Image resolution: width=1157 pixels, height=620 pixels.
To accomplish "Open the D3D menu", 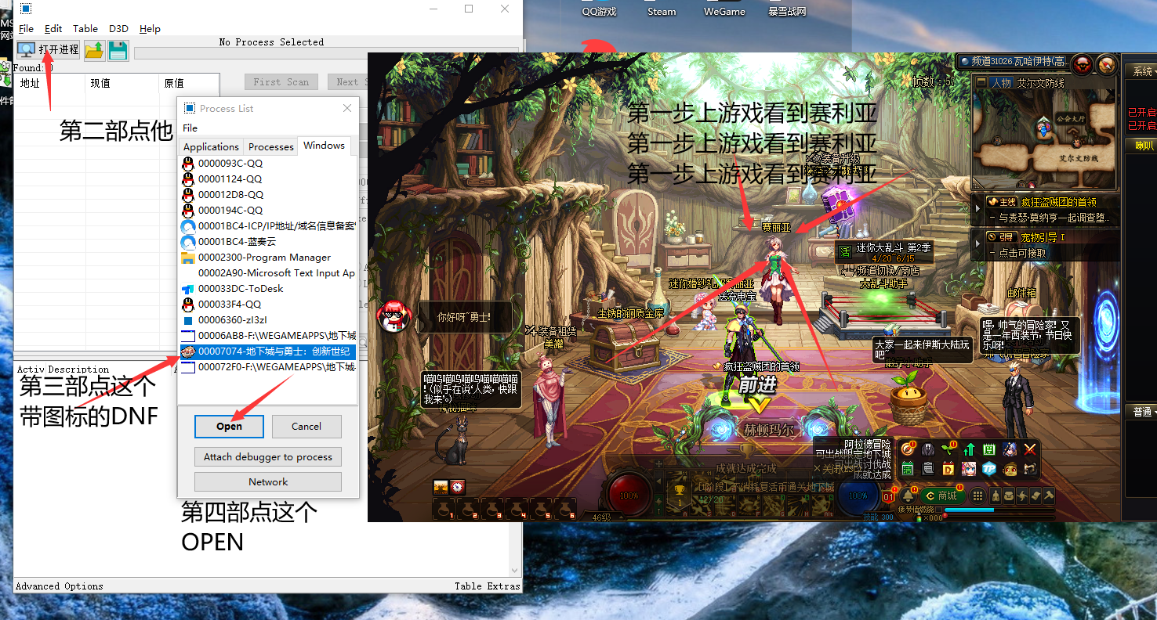I will [x=118, y=29].
